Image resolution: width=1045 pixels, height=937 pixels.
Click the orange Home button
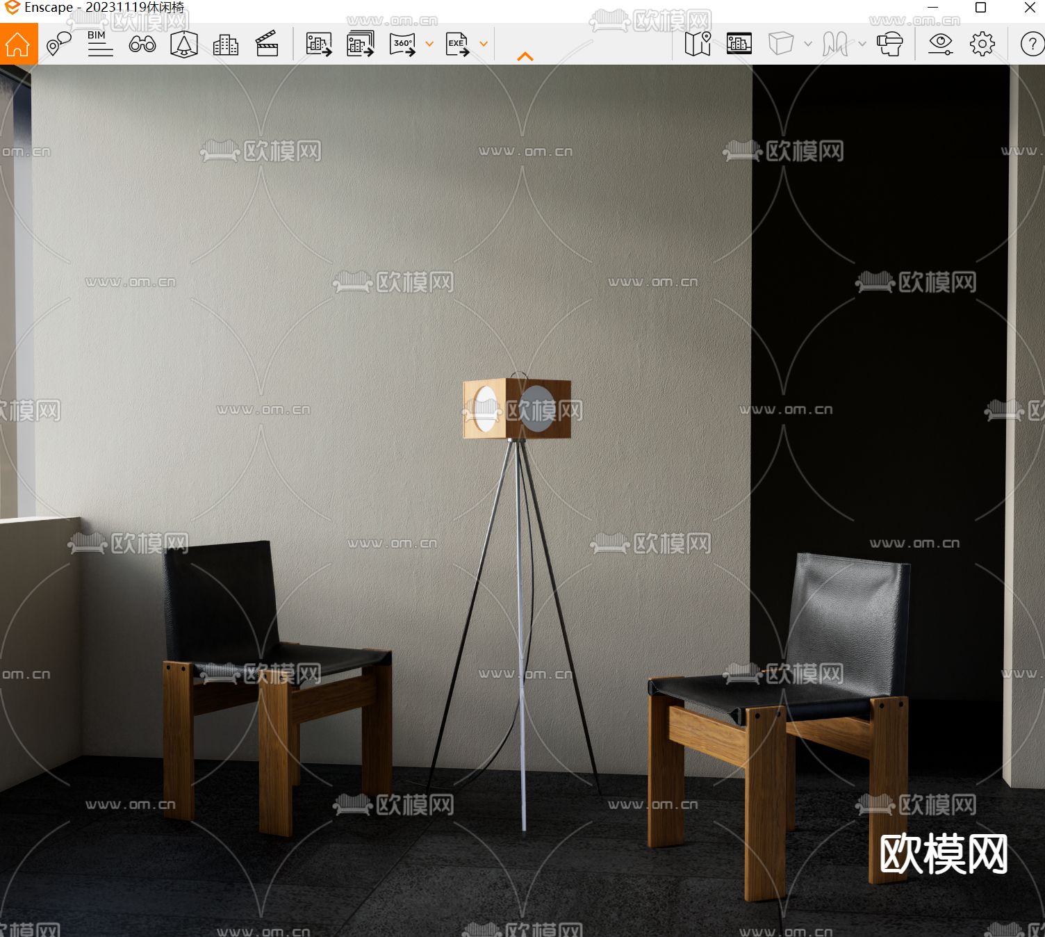click(18, 44)
